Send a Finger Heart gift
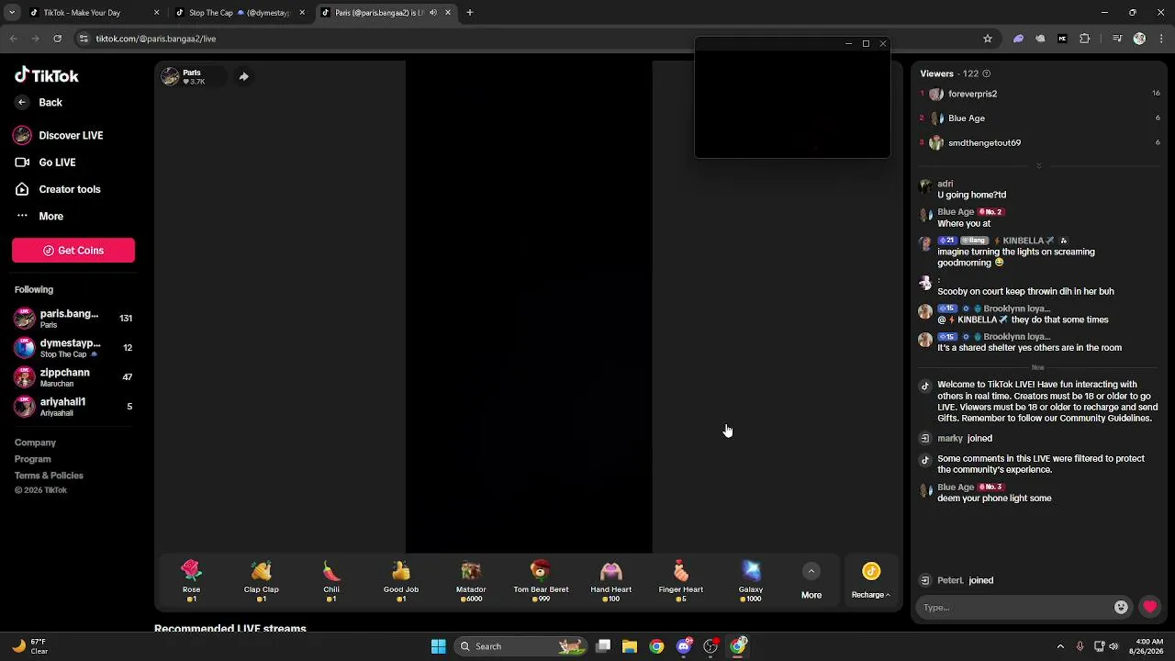The image size is (1175, 661). tap(681, 581)
